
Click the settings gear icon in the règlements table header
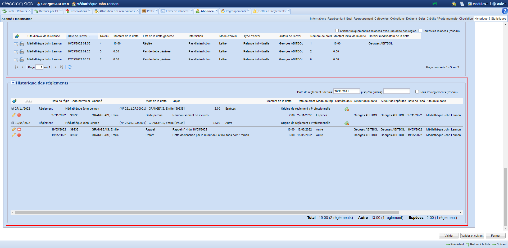pos(15,101)
